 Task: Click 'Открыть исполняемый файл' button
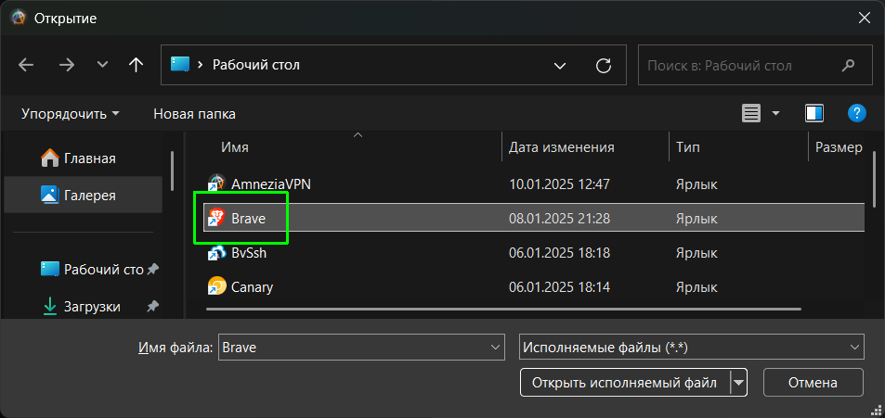[x=625, y=383]
